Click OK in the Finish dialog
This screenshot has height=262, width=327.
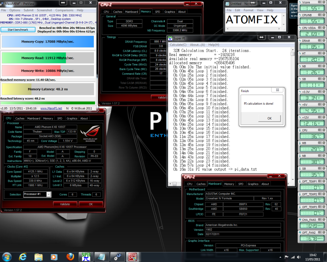click(270, 118)
